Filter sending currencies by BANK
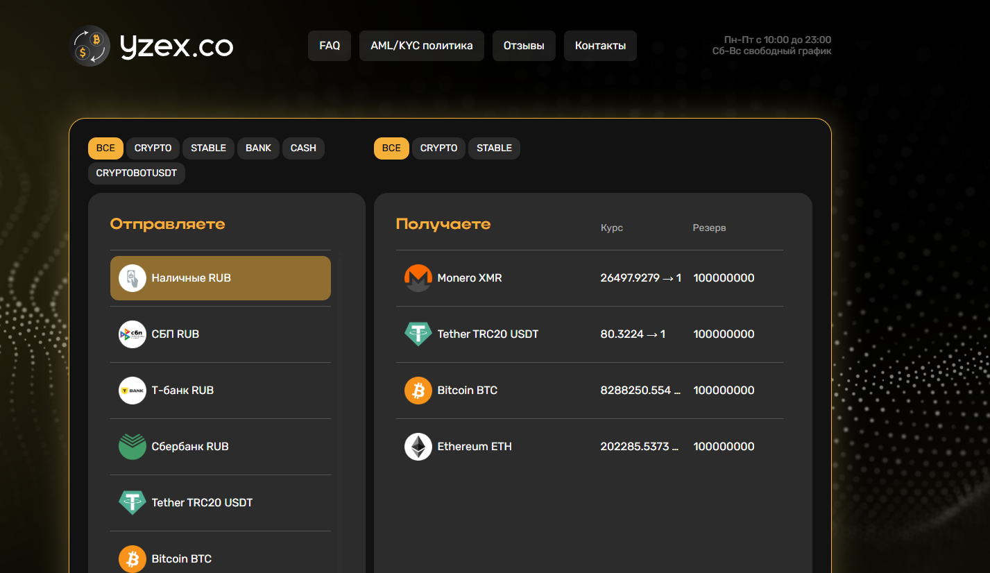This screenshot has width=990, height=573. pos(258,148)
